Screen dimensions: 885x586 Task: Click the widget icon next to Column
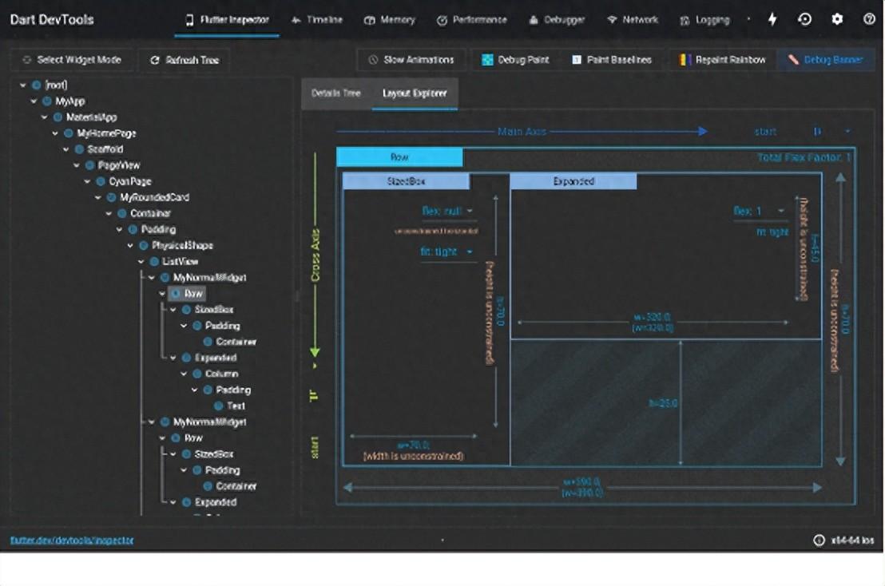pyautogui.click(x=197, y=374)
